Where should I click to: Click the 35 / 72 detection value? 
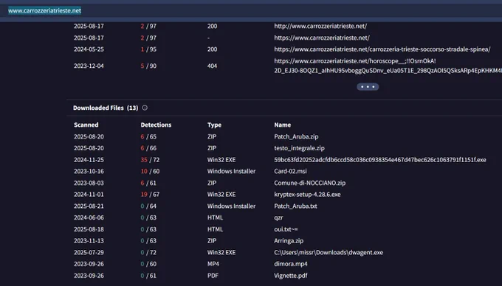point(150,160)
